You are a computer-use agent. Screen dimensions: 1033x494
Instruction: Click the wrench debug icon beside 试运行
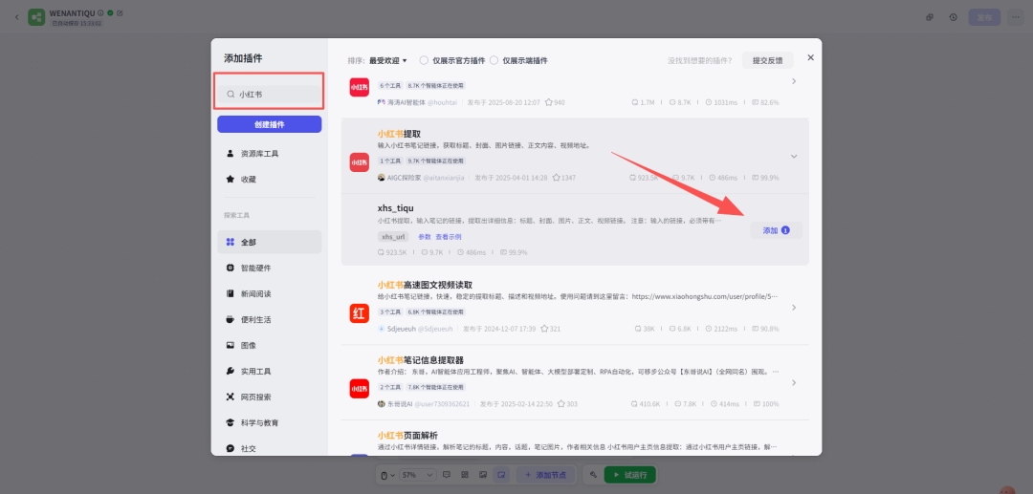(593, 474)
